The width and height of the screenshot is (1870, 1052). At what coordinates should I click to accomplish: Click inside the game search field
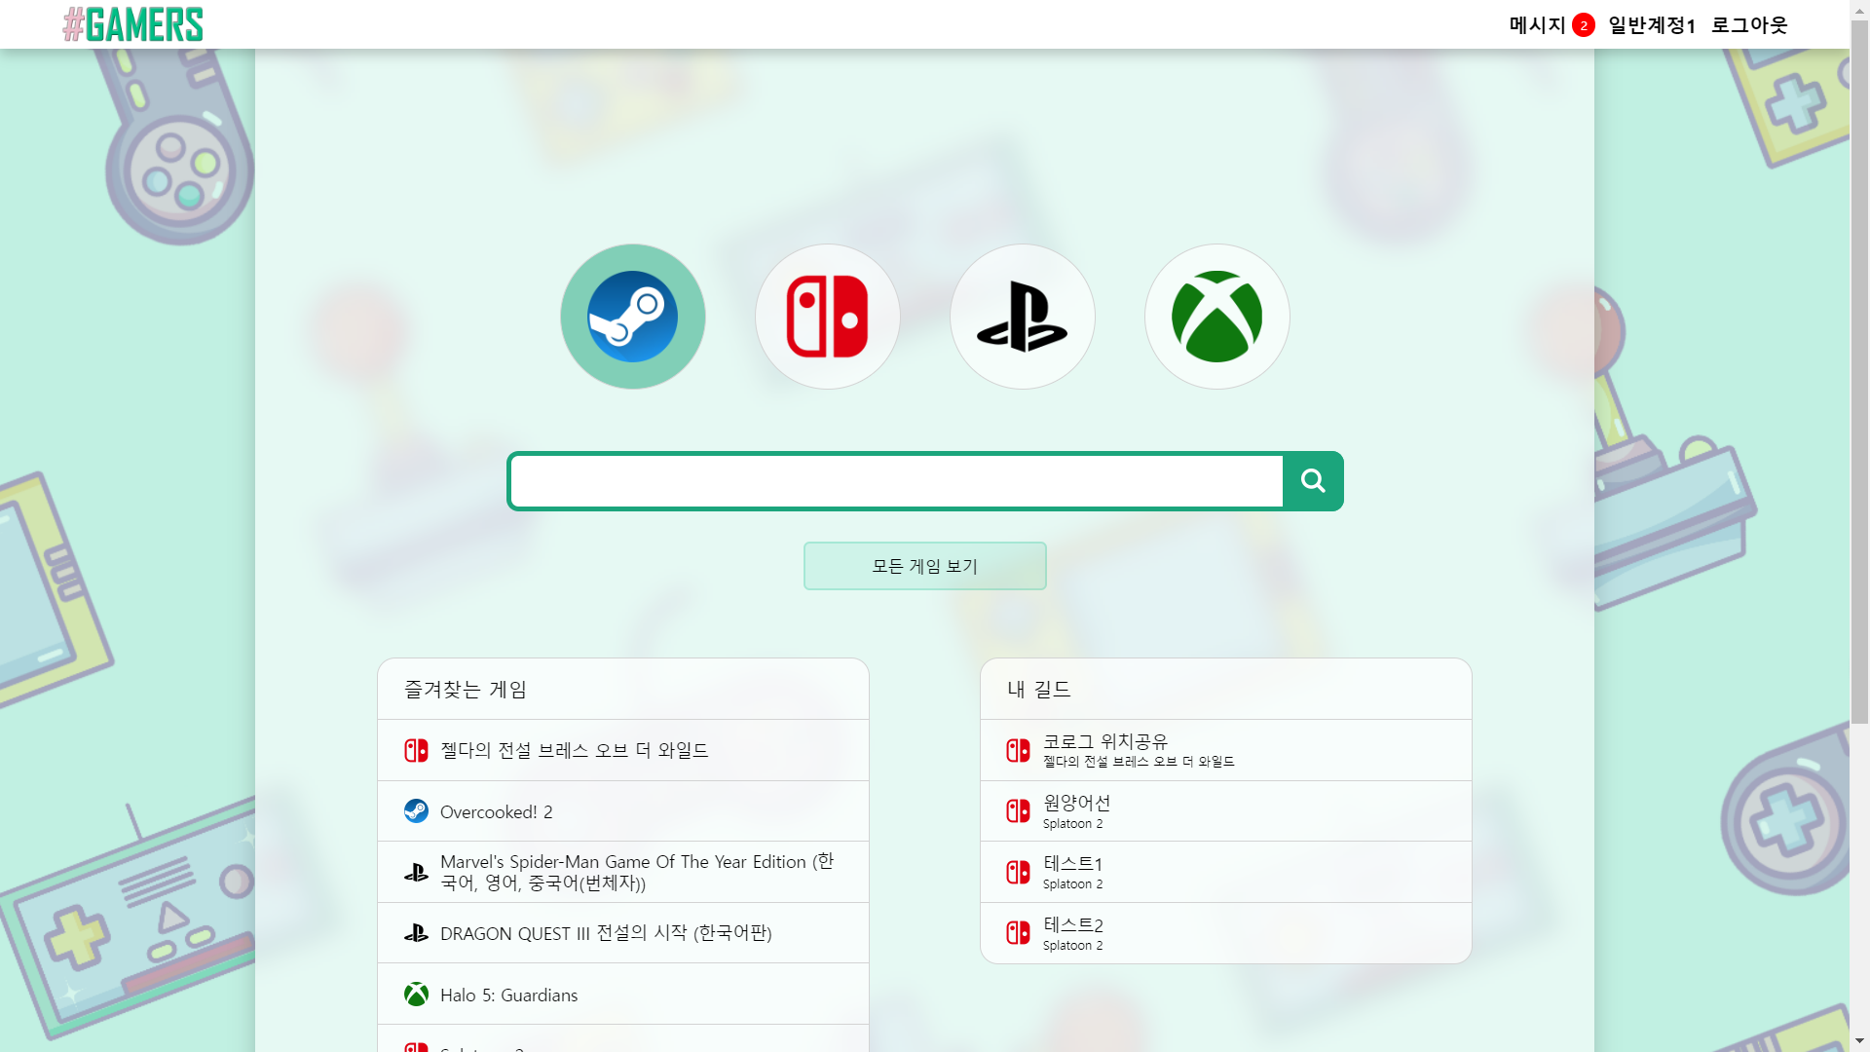pyautogui.click(x=894, y=480)
